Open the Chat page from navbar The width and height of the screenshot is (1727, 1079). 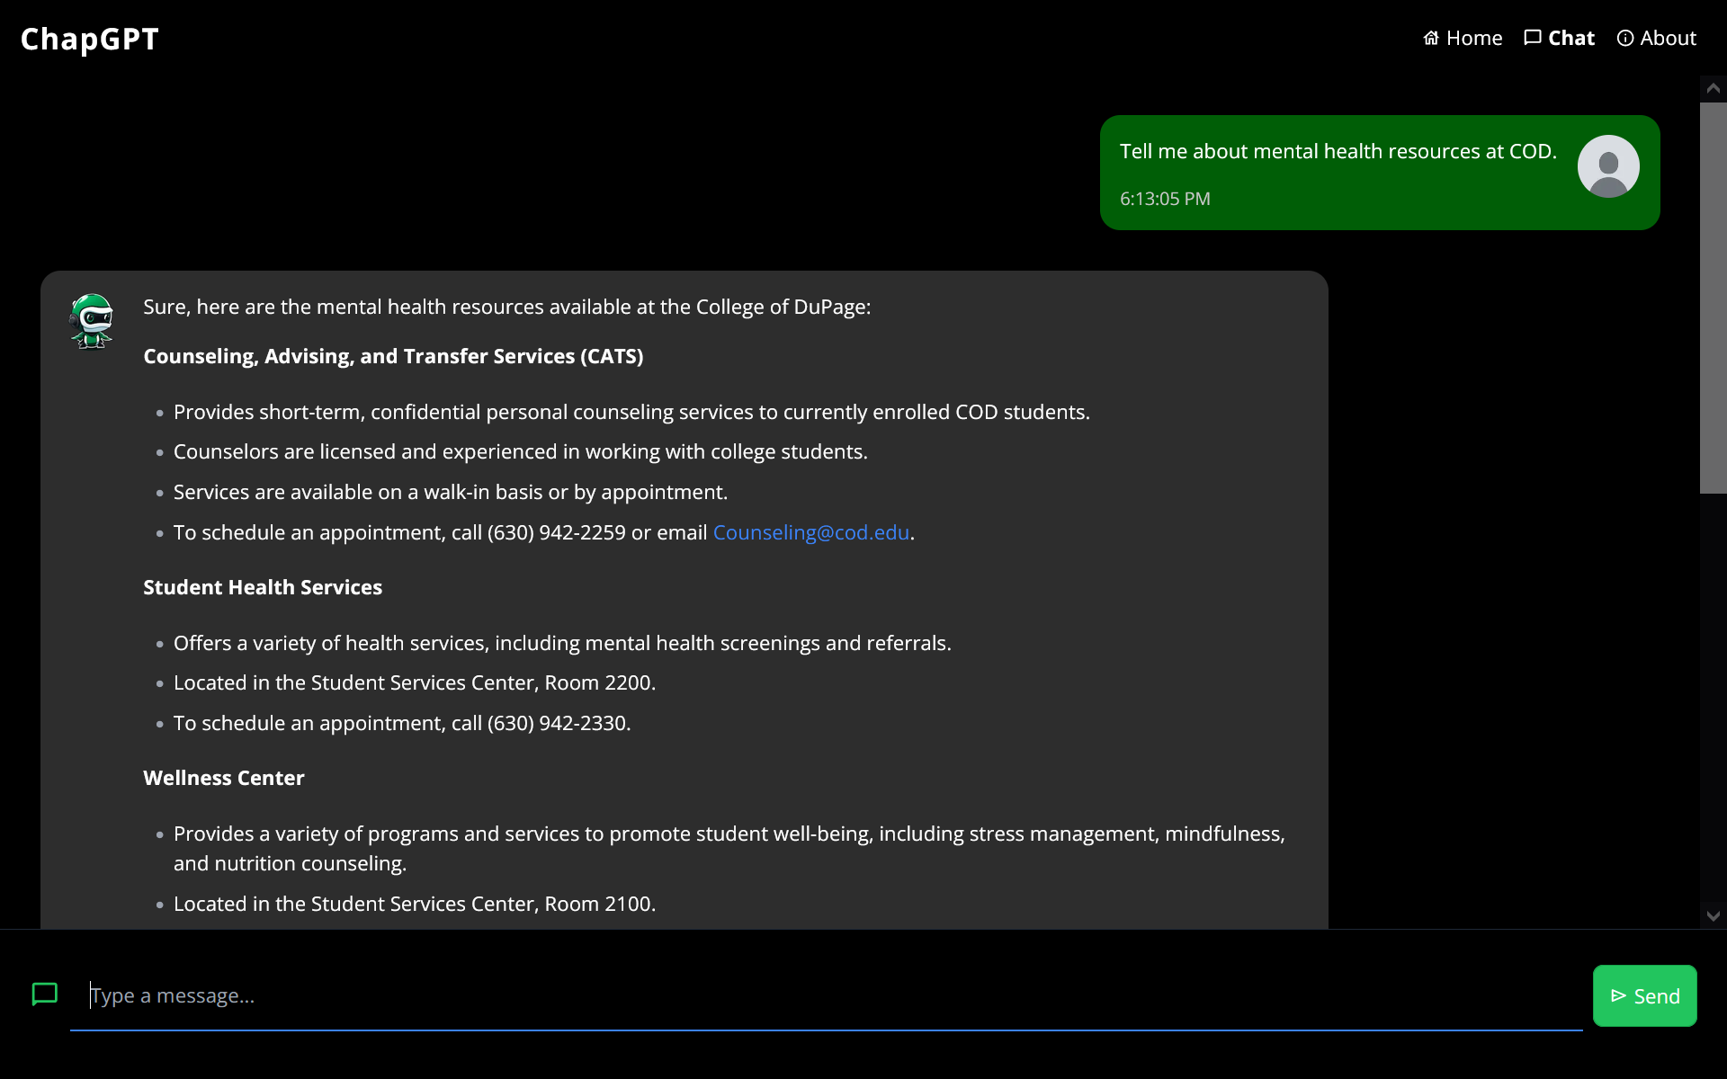click(x=1559, y=38)
